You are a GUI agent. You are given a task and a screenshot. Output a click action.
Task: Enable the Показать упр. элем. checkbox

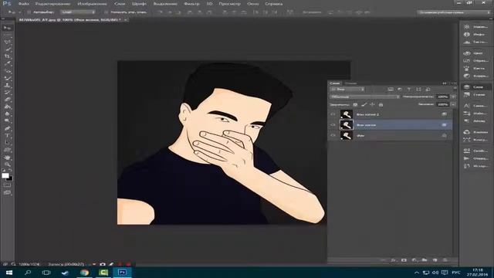tap(106, 12)
